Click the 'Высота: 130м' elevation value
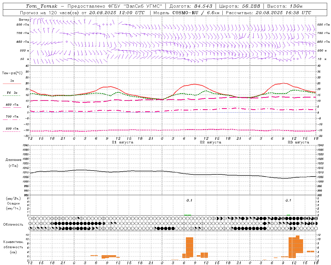The image size is (331, 265). coord(285,6)
